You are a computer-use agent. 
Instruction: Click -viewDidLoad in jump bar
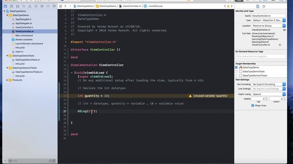[x=153, y=6]
